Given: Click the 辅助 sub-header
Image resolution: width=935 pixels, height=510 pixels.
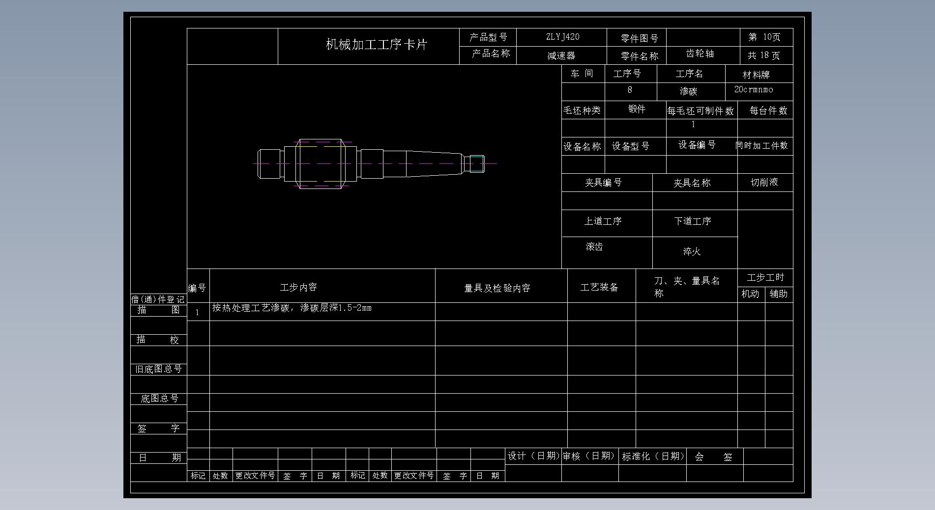Looking at the screenshot, I should pyautogui.click(x=779, y=294).
